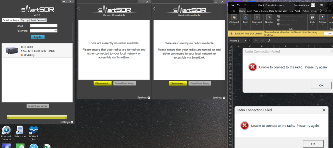Click the Sergey Abrikosov account avatar

313,5
